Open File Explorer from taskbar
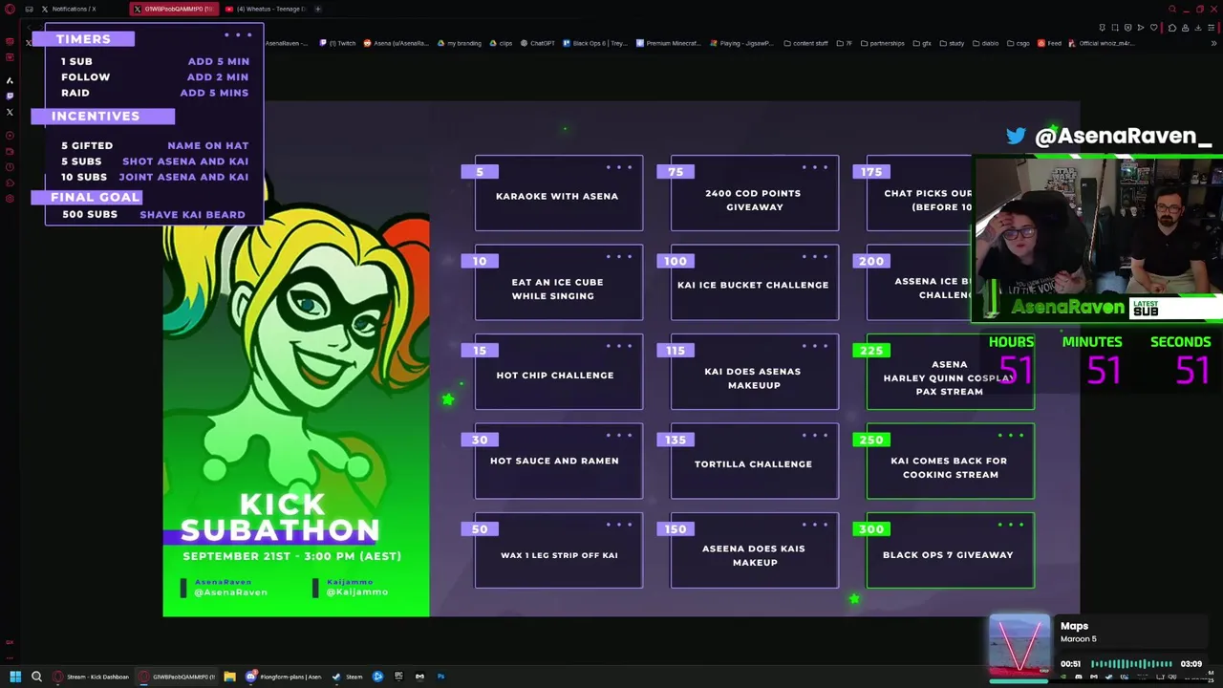The image size is (1223, 688). (x=229, y=677)
